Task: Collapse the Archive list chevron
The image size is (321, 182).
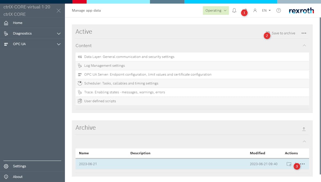Action: coord(304,142)
